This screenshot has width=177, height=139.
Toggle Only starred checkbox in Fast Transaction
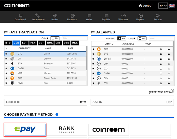click(x=53, y=38)
